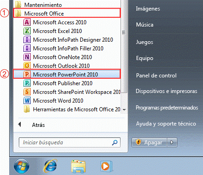Click the Microsoft Outlook 2010 icon
The width and height of the screenshot is (203, 175).
(27, 66)
